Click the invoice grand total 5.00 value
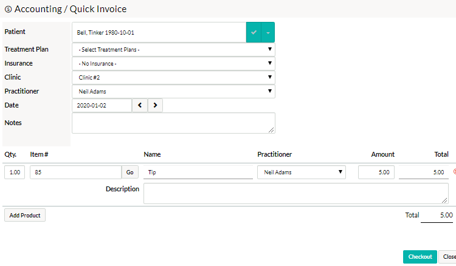The image size is (456, 266). 446,215
